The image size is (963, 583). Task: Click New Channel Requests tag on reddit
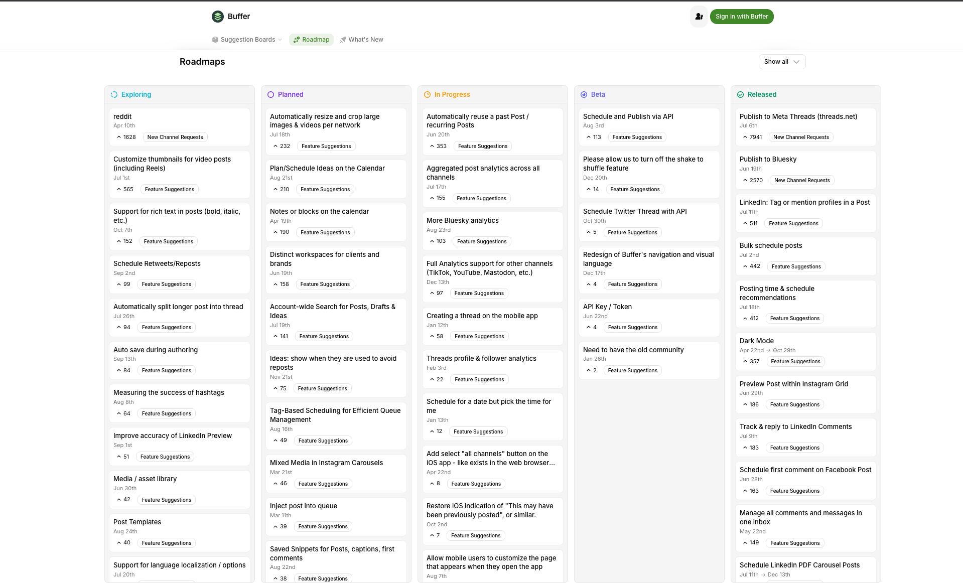[x=175, y=137]
